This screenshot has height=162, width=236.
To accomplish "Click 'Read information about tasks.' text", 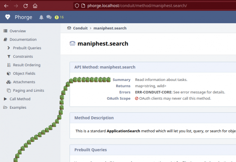I will (x=161, y=80).
